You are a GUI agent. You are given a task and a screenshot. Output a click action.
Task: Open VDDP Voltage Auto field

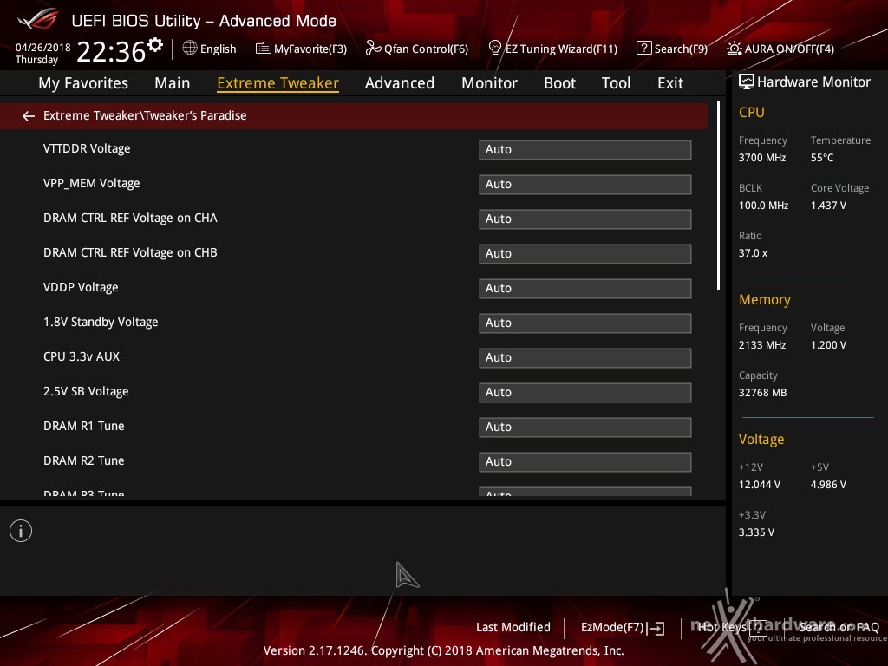click(x=585, y=288)
